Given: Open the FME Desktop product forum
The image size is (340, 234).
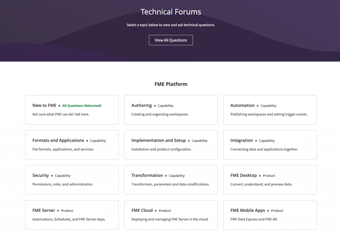Looking at the screenshot, I should pyautogui.click(x=243, y=175).
